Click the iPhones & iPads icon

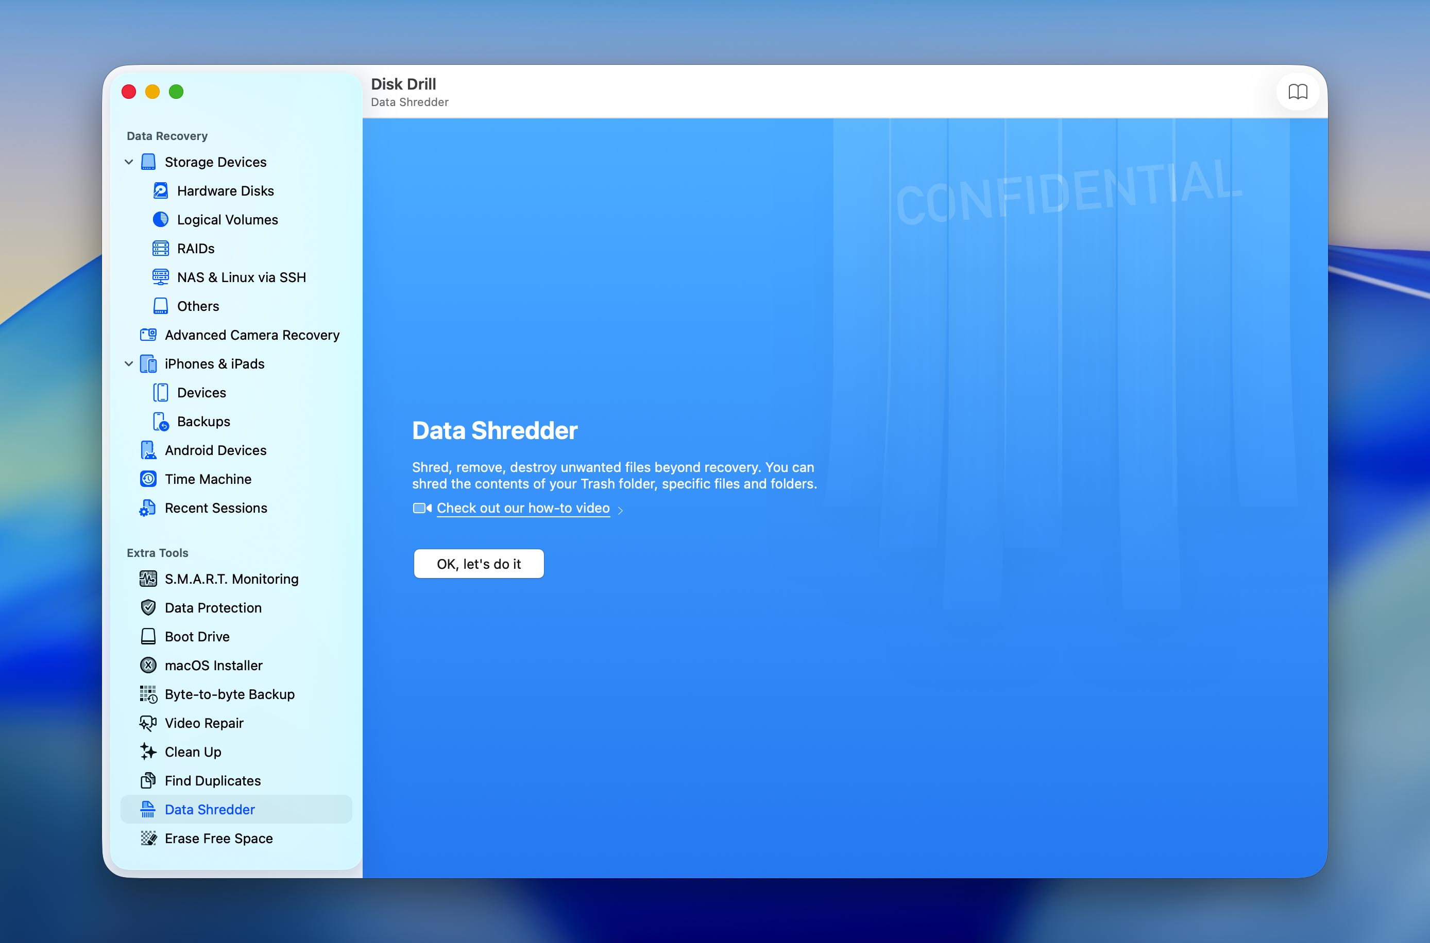148,364
